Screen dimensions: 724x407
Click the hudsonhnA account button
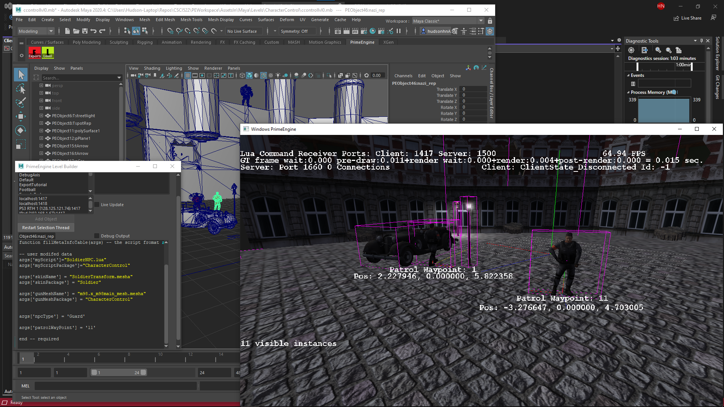436,31
